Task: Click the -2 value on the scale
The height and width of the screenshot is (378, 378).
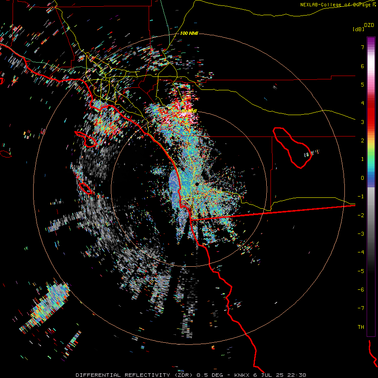Action: pos(361,215)
